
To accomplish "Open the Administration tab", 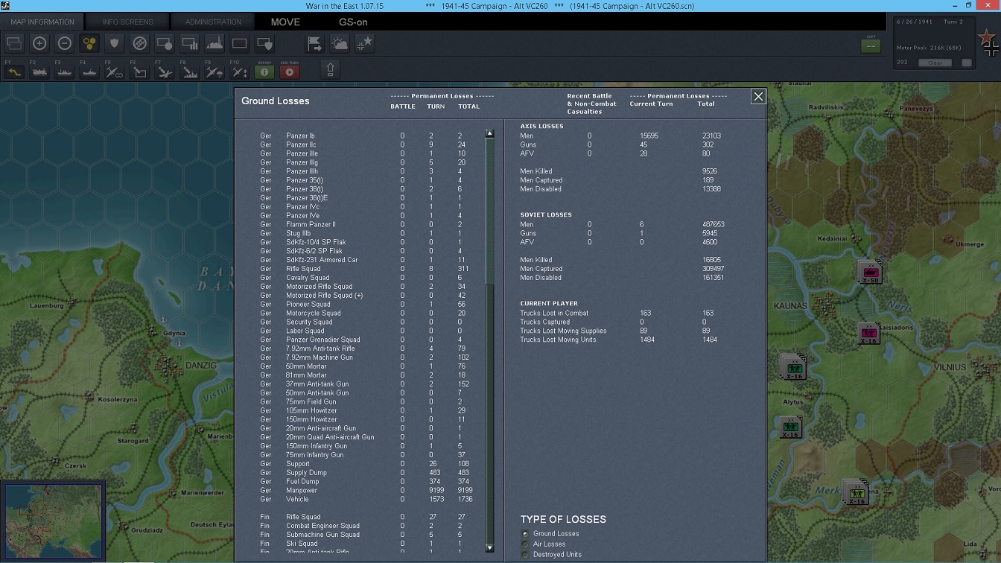I will pyautogui.click(x=213, y=22).
